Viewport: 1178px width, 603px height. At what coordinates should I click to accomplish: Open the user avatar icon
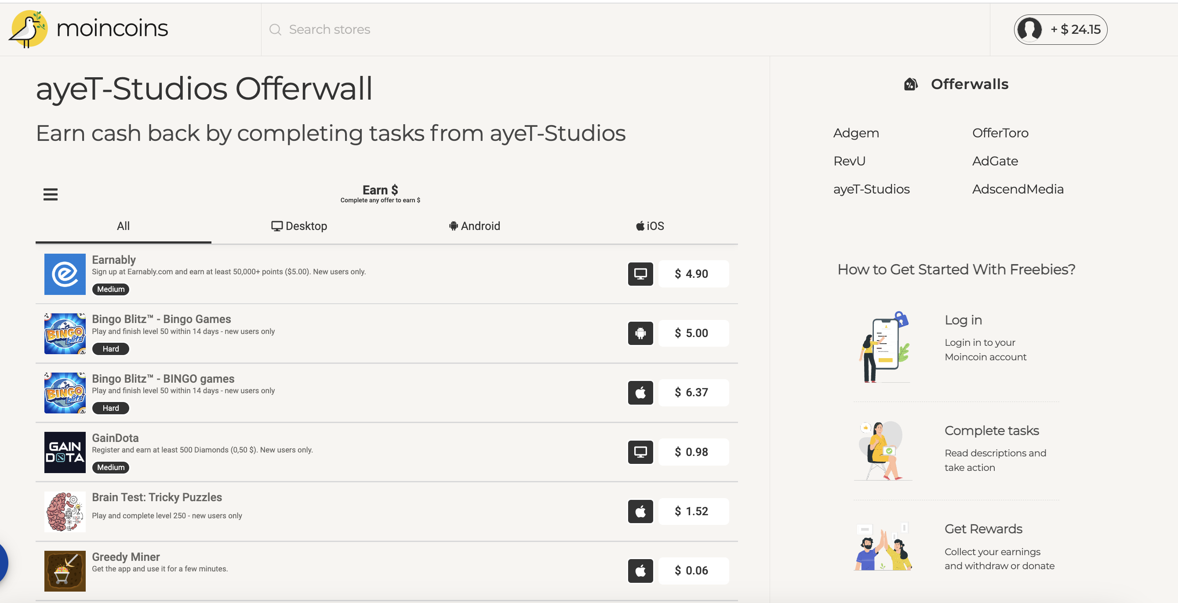tap(1029, 30)
